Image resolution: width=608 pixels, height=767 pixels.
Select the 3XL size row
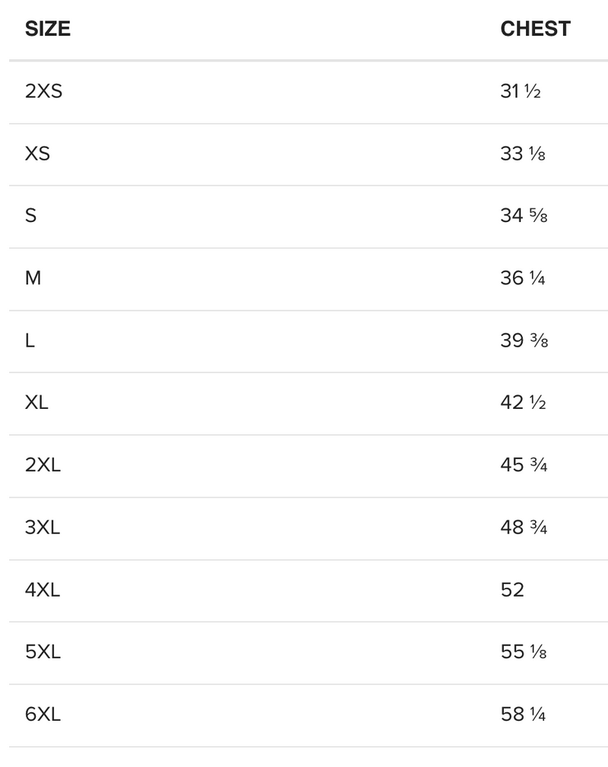[x=43, y=528]
